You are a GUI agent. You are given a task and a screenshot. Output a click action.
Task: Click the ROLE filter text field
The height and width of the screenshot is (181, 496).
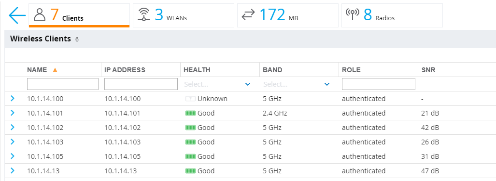pyautogui.click(x=378, y=84)
